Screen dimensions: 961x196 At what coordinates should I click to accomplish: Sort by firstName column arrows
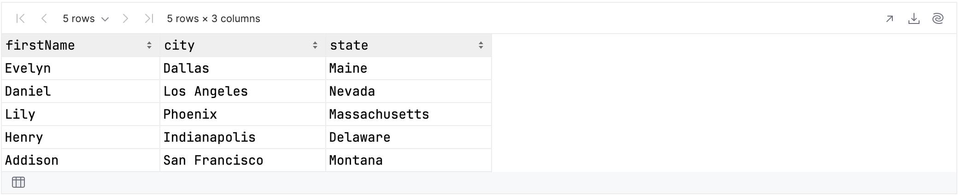(149, 45)
